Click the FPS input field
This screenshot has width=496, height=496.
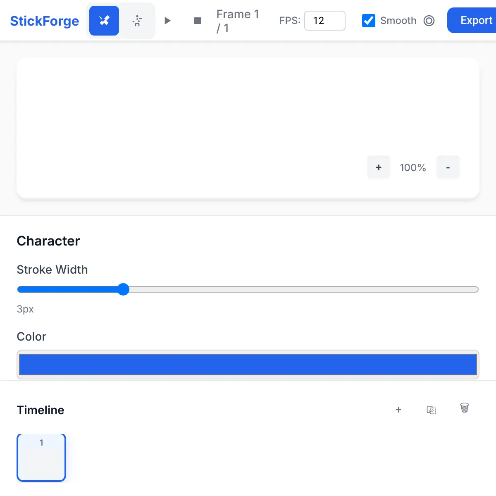[325, 21]
